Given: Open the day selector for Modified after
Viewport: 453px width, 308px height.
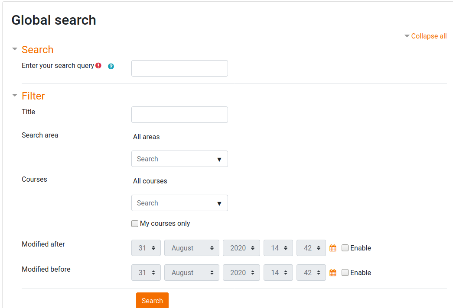Looking at the screenshot, I should point(146,248).
